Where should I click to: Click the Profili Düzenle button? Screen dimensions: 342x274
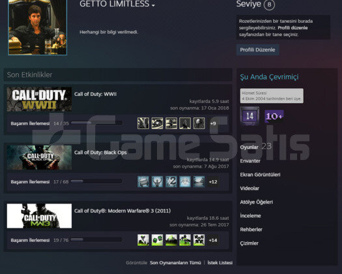257,50
